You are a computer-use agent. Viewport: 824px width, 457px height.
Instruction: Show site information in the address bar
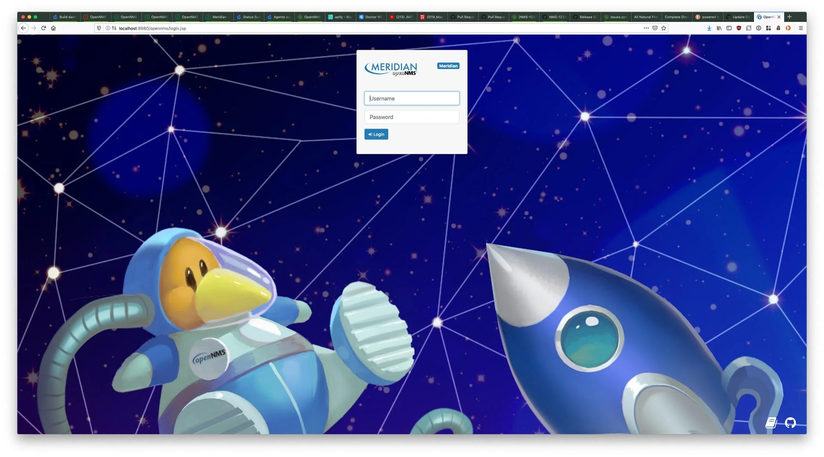(x=108, y=28)
